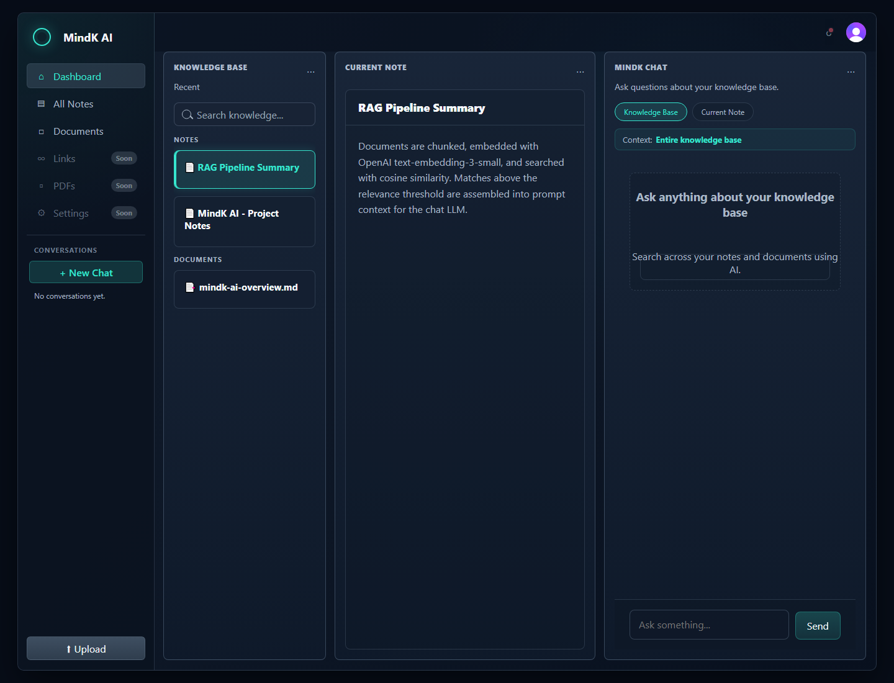Click the 'Context: Entire knowledge base' bar
This screenshot has width=894, height=683.
click(735, 140)
